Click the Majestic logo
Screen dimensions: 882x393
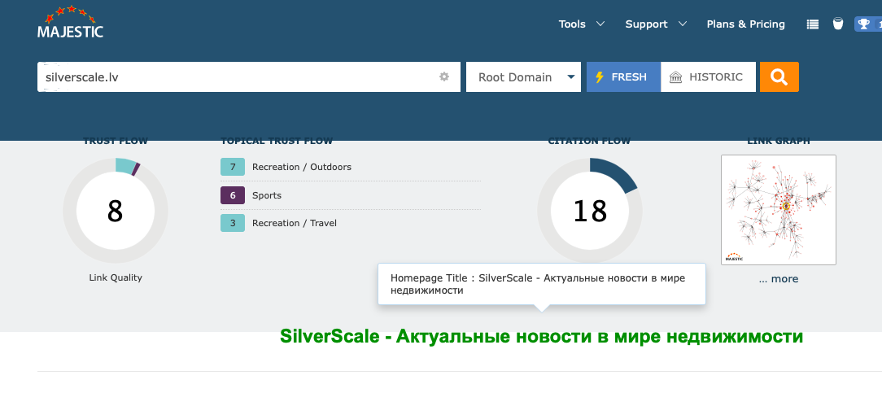[70, 22]
